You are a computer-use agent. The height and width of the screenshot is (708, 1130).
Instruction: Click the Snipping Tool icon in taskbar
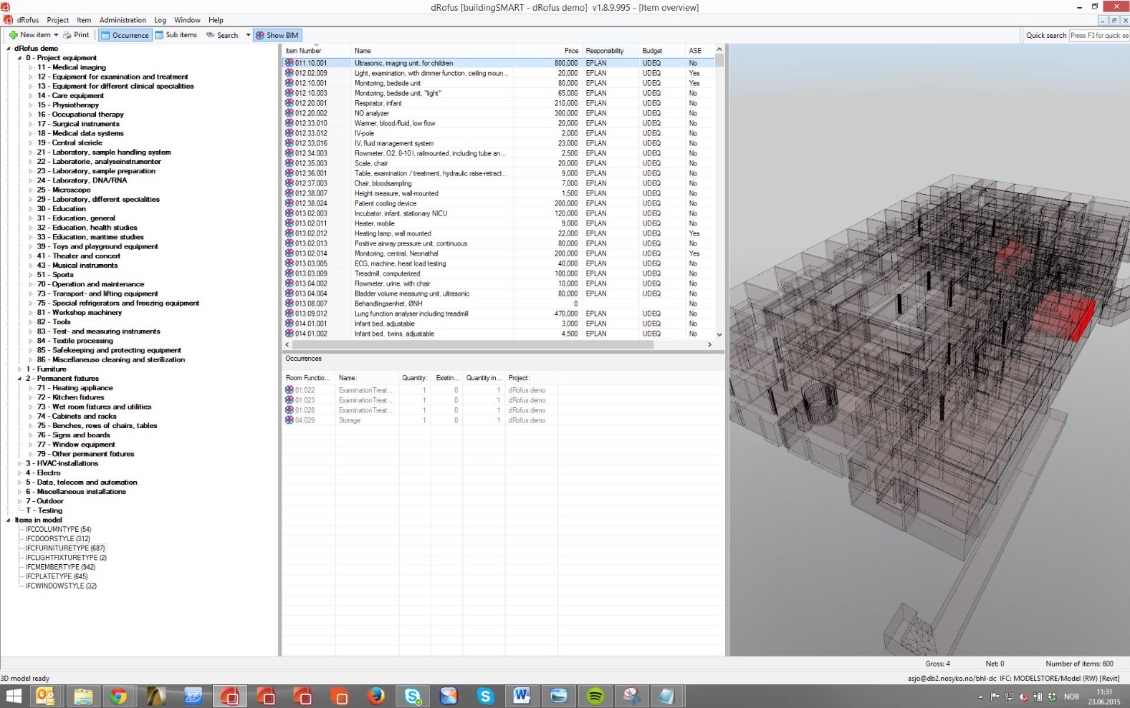click(632, 696)
